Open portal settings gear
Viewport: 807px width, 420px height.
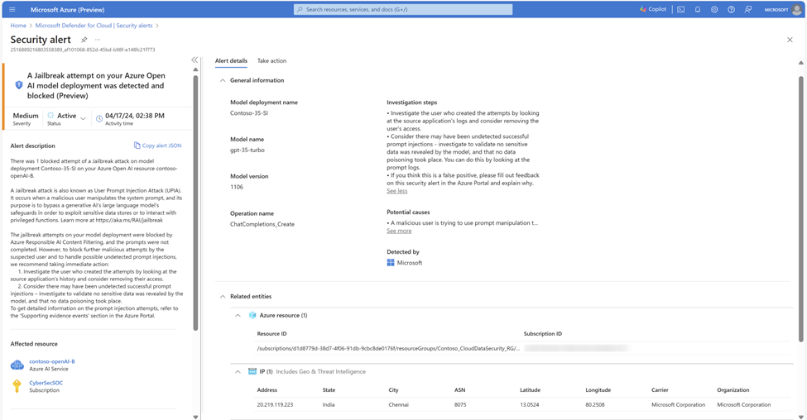point(714,9)
